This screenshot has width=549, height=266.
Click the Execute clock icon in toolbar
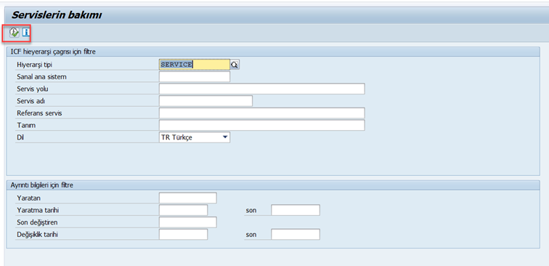coord(14,33)
